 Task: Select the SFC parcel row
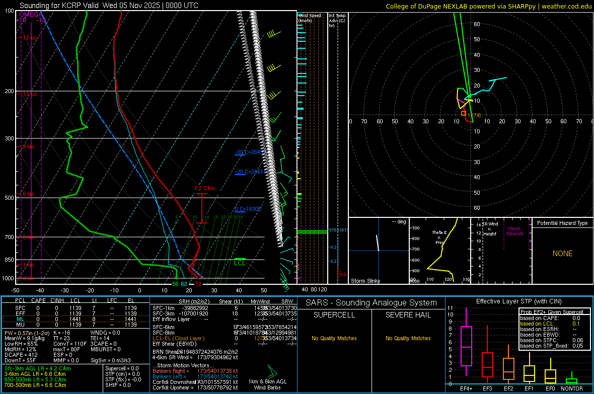pyautogui.click(x=76, y=308)
